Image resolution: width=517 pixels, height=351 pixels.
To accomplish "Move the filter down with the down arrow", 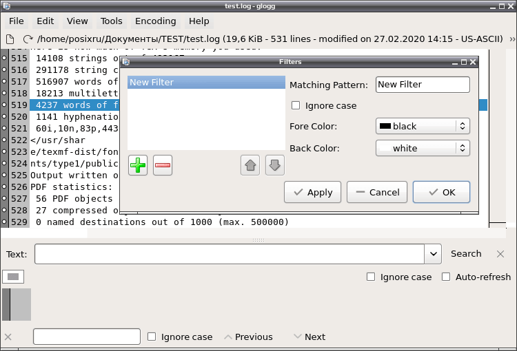I will tap(274, 165).
